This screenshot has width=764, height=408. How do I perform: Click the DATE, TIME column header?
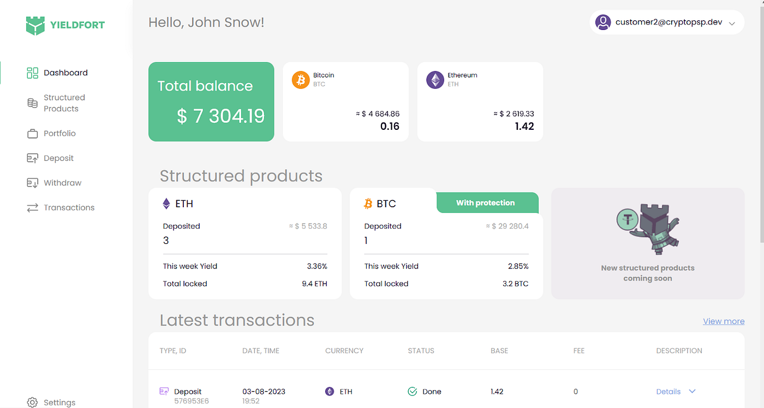261,351
